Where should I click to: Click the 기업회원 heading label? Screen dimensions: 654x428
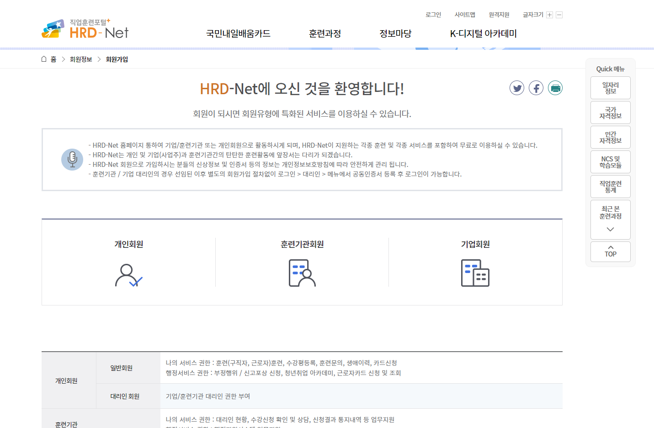click(475, 244)
